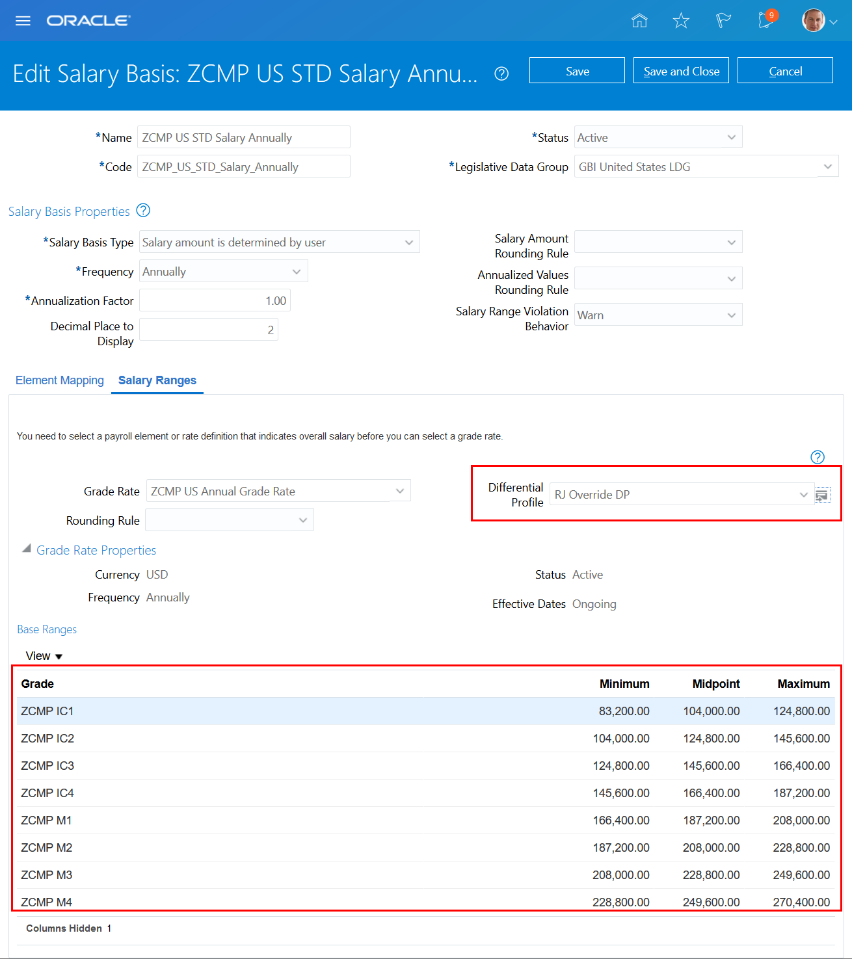Click the Columns Hidden 1 indicator
The width and height of the screenshot is (852, 959).
tap(69, 928)
